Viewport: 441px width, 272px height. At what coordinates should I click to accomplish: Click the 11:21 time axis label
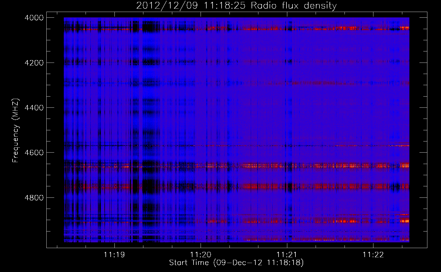(287, 255)
